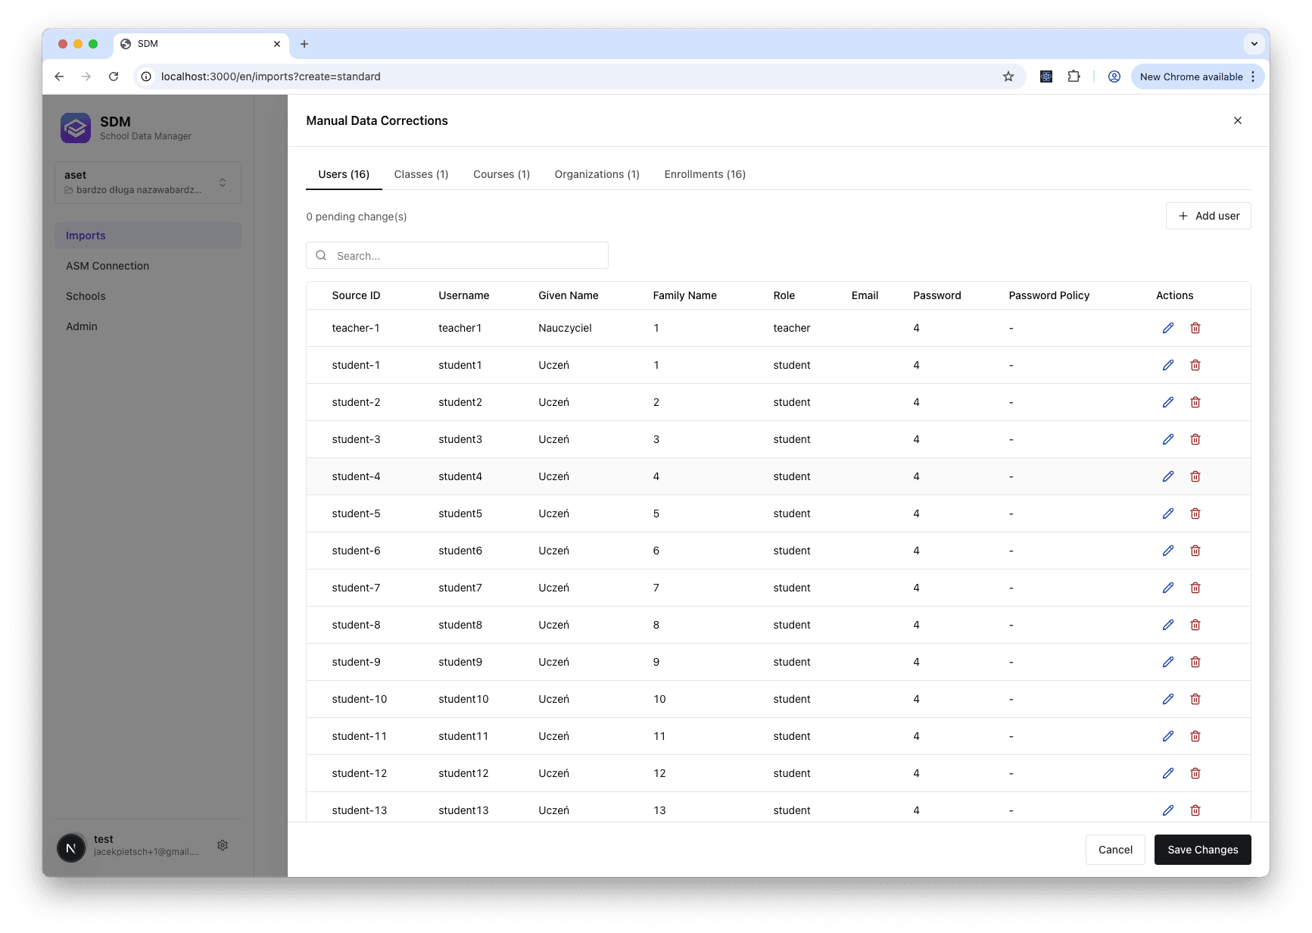Click the Nauczyciel given name cell

(565, 328)
